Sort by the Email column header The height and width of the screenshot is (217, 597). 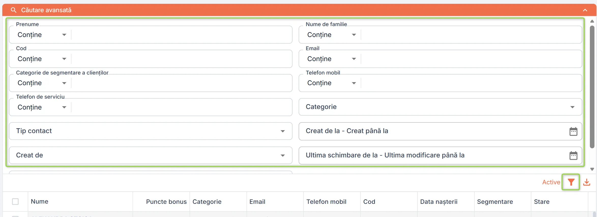[x=257, y=202]
